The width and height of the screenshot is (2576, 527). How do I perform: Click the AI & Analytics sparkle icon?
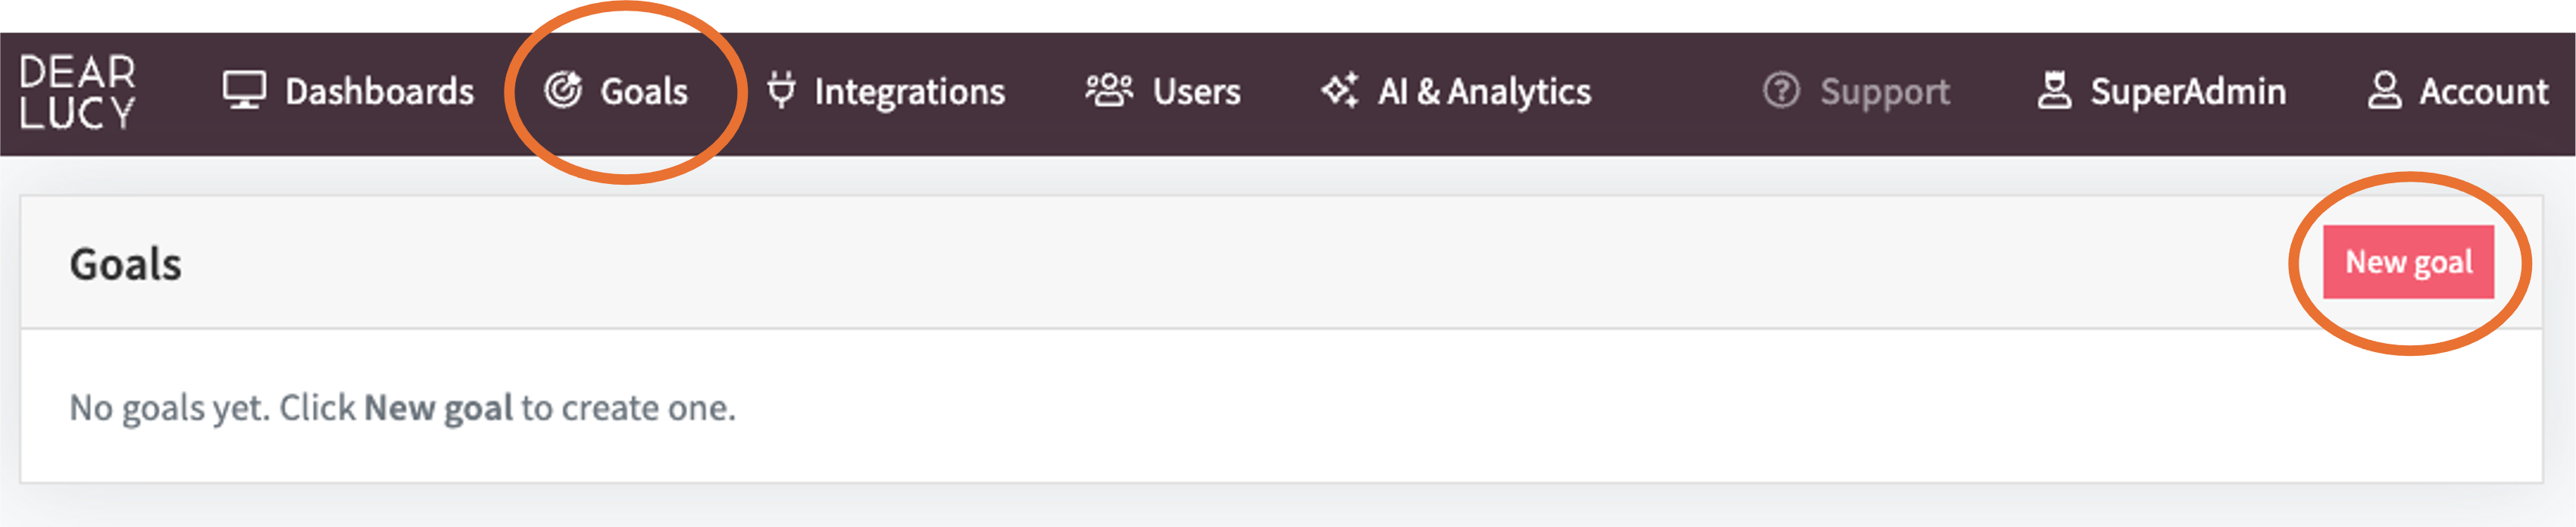pyautogui.click(x=1340, y=90)
